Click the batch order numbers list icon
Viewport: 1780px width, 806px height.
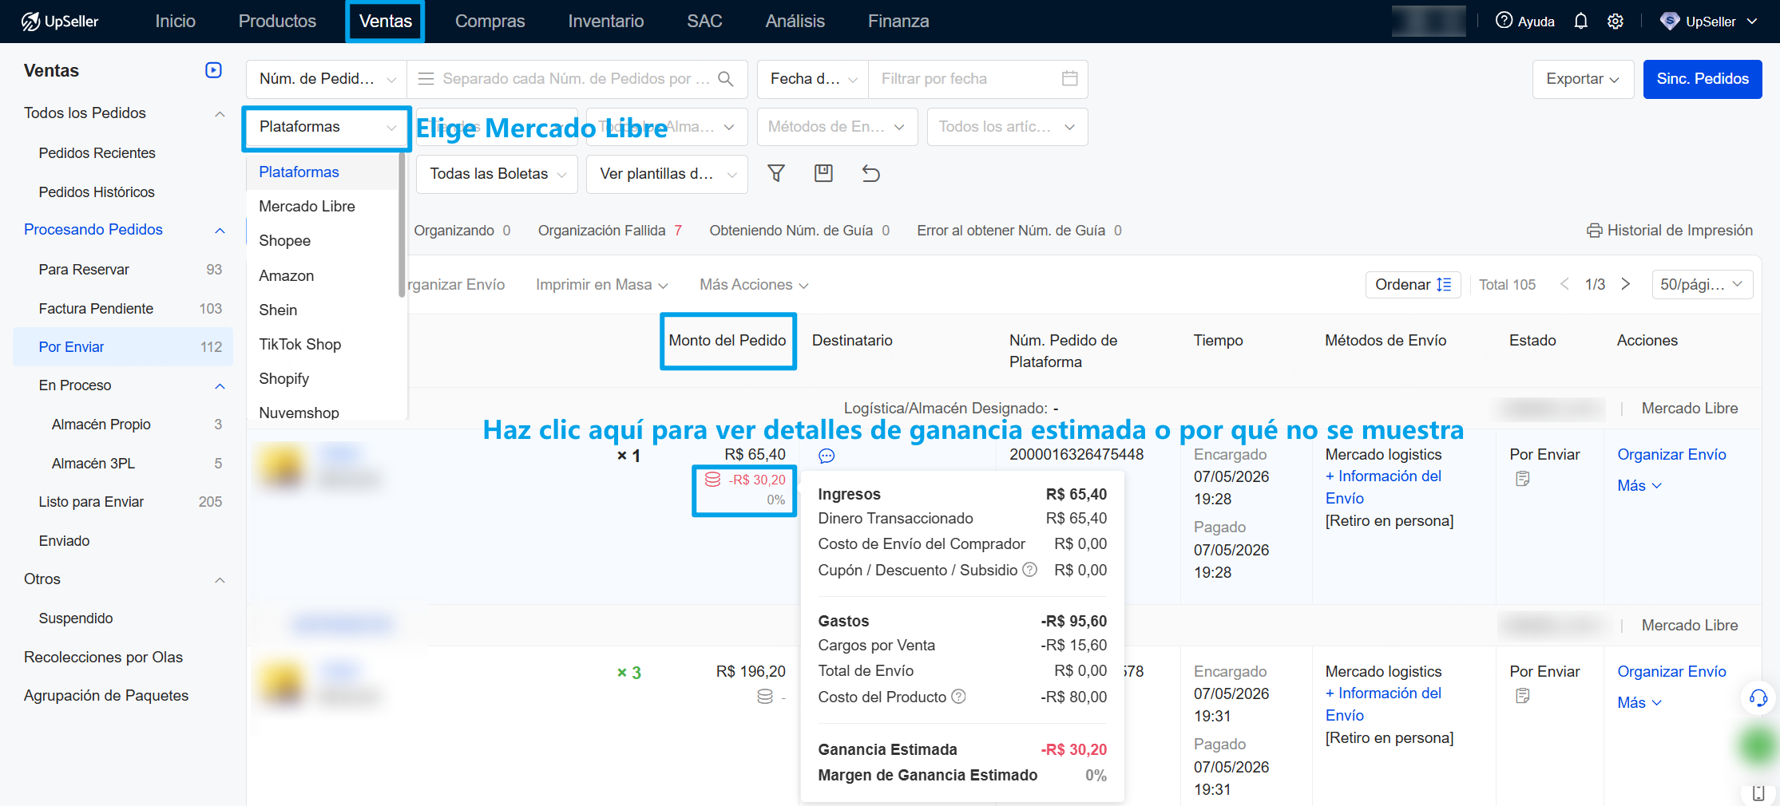(x=426, y=79)
